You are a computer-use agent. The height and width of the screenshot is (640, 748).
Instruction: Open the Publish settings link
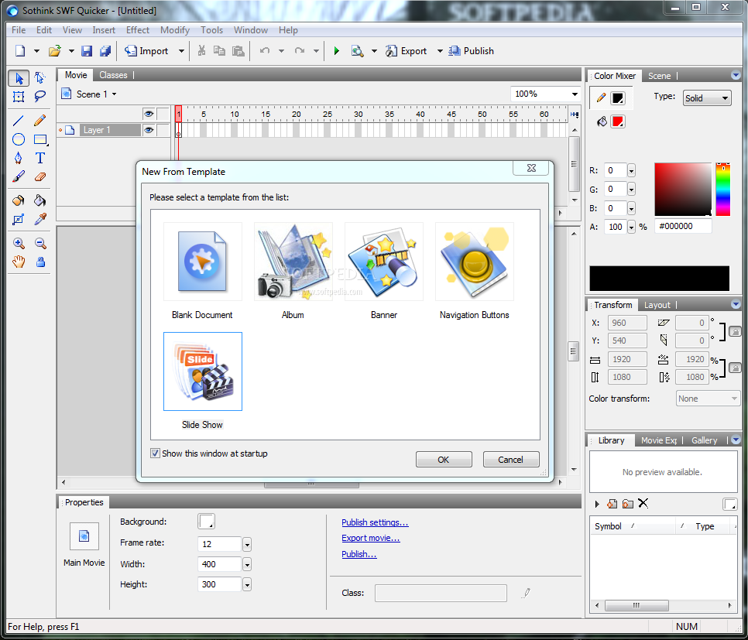[375, 522]
